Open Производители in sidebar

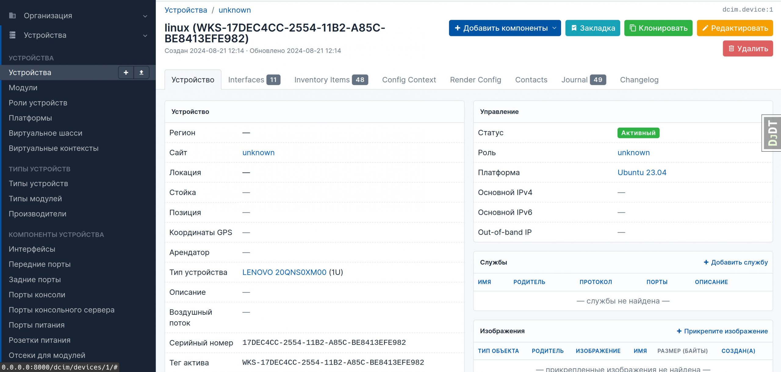tap(38, 214)
